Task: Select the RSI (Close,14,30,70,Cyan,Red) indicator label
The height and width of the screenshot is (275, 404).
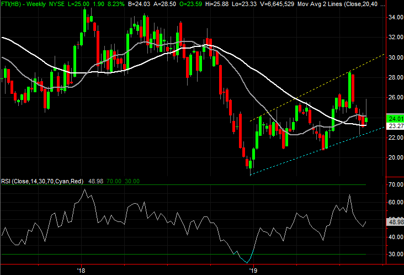Action: (x=42, y=181)
